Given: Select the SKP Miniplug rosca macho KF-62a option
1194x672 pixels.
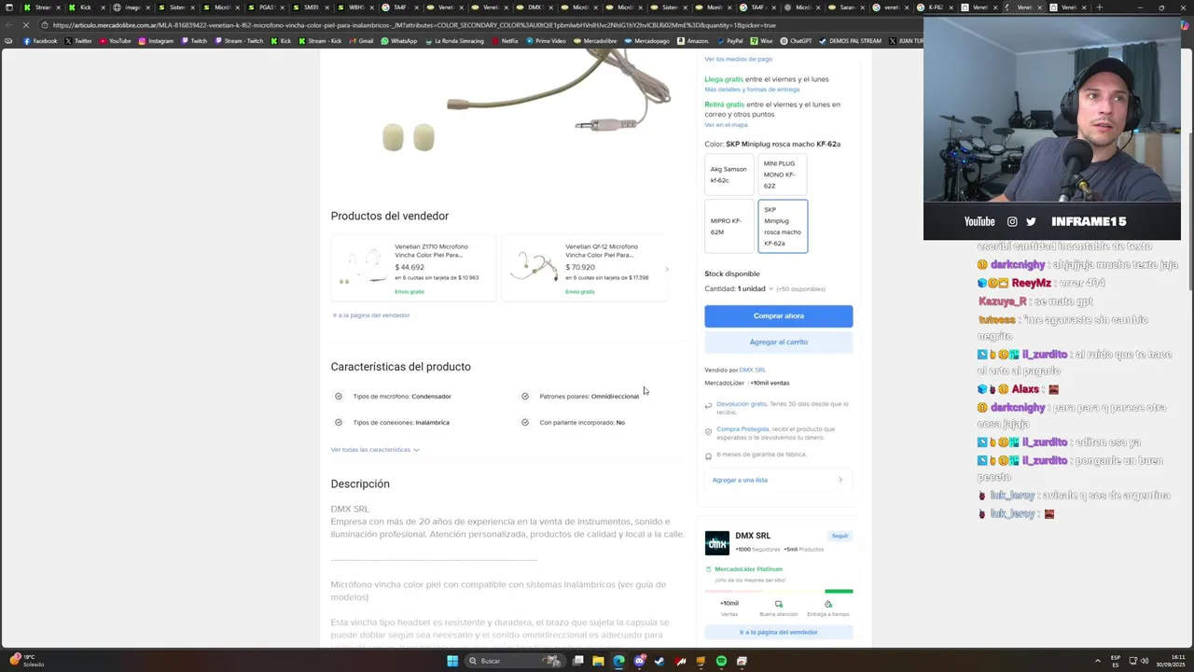Looking at the screenshot, I should click(783, 227).
